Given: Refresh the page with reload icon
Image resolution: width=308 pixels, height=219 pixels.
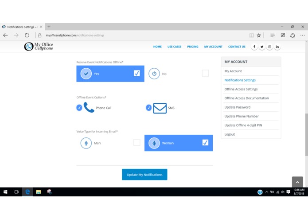Looking at the screenshot, I should 27,35.
